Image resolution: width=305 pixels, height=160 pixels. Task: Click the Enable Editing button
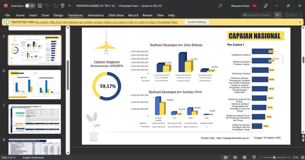tap(197, 22)
